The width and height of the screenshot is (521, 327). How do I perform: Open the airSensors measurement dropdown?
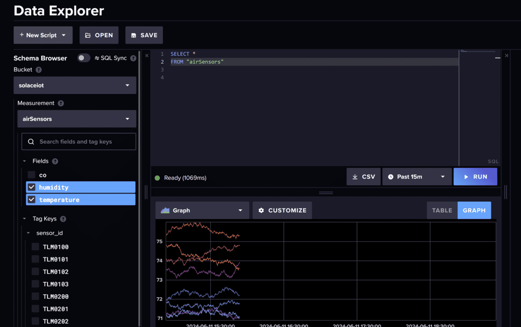click(76, 119)
